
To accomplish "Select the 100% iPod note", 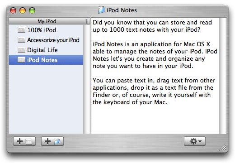I will (x=46, y=30).
